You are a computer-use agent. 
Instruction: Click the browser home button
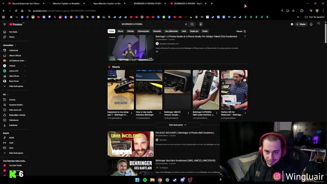[22, 11]
